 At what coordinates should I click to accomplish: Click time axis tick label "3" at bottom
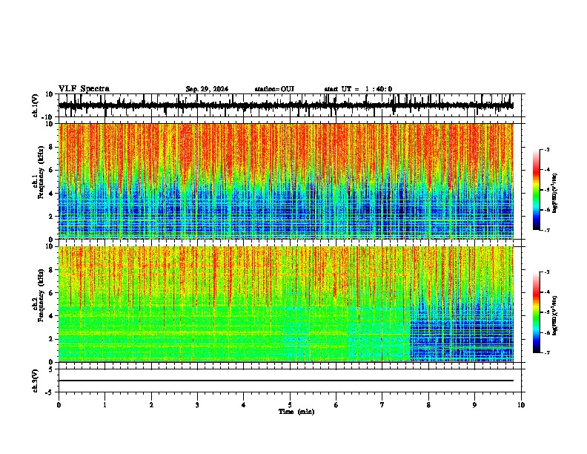pyautogui.click(x=197, y=405)
